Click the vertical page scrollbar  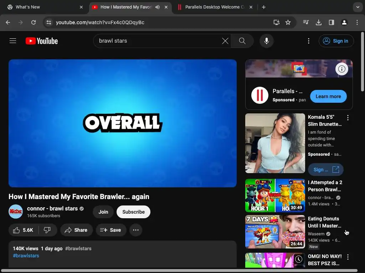point(363,62)
